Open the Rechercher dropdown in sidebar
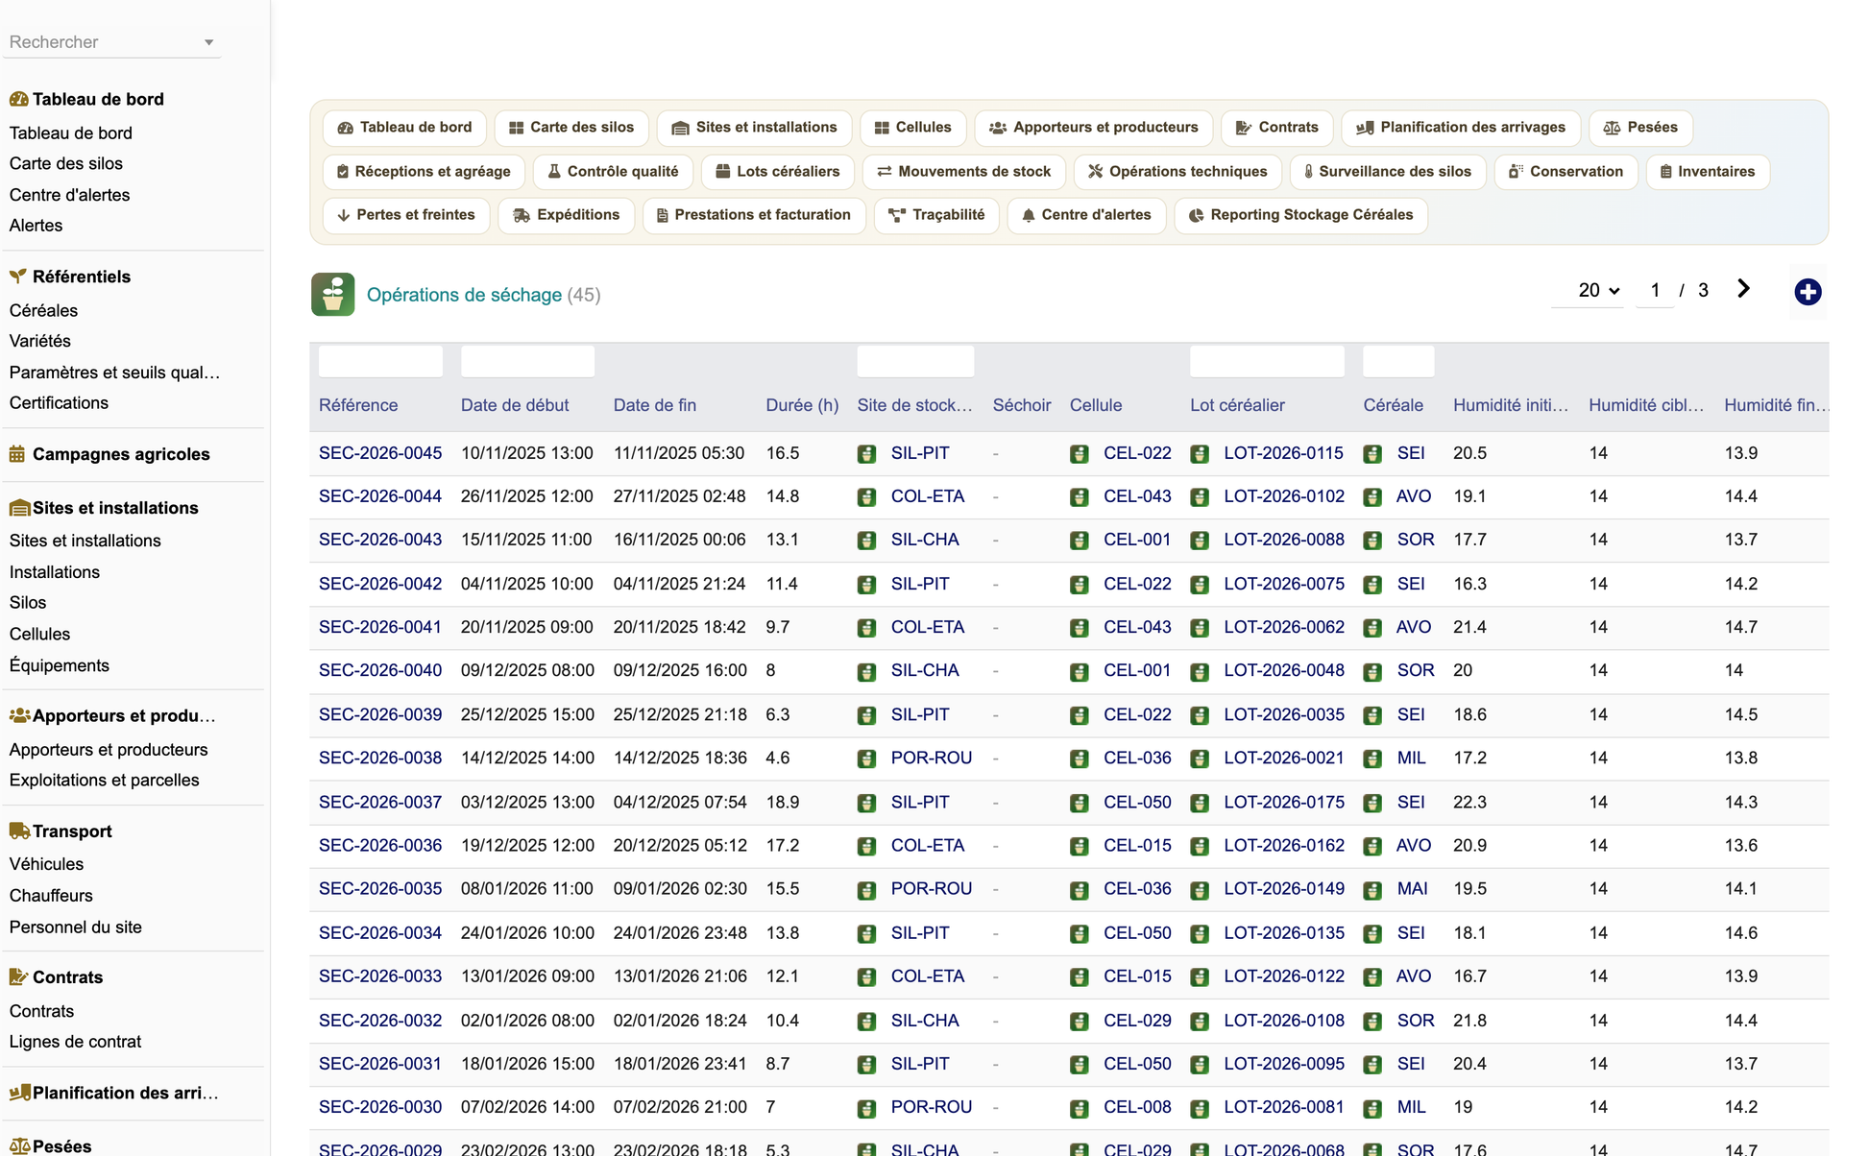Image resolution: width=1869 pixels, height=1156 pixels. 111,42
